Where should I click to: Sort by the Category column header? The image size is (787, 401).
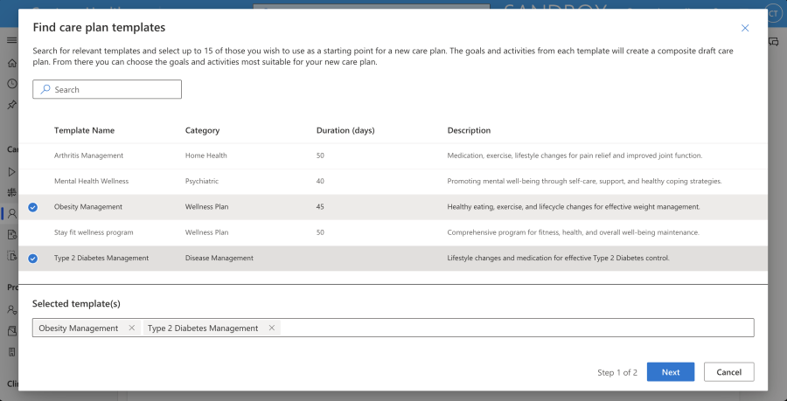[x=202, y=131]
